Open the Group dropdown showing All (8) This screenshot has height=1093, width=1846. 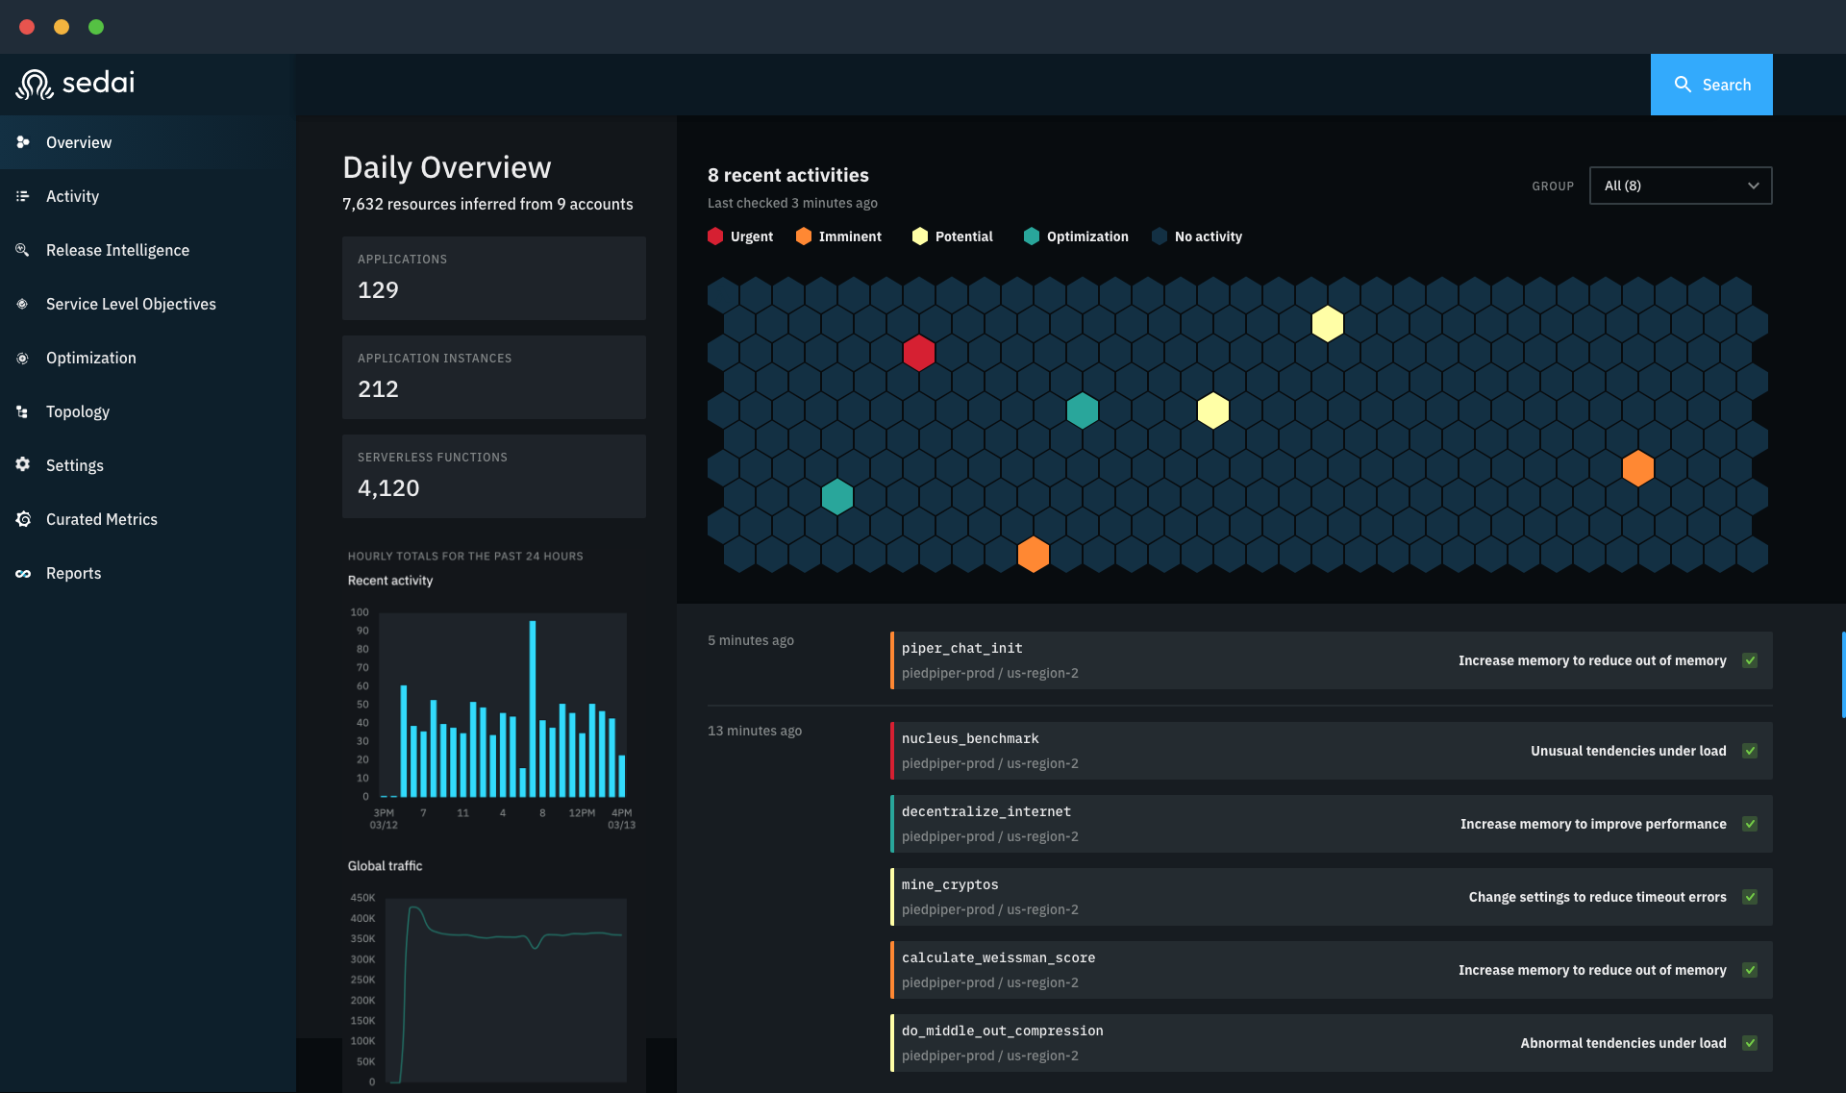tap(1680, 186)
